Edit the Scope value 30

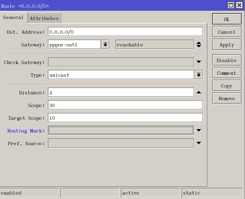point(125,105)
